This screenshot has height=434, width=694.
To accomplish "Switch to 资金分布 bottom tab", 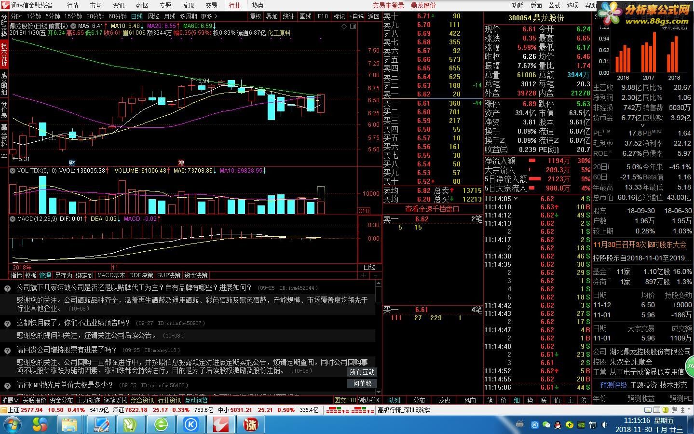I will (61, 400).
